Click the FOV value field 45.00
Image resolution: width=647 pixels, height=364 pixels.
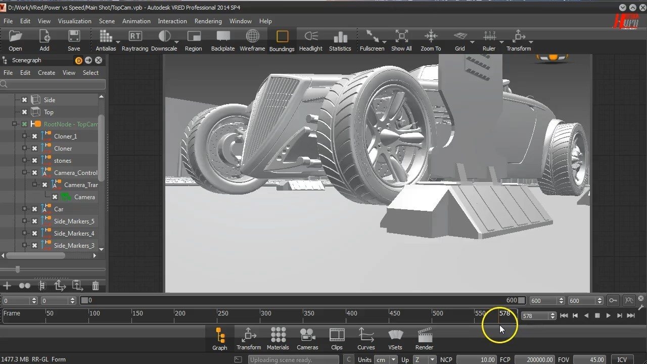590,359
